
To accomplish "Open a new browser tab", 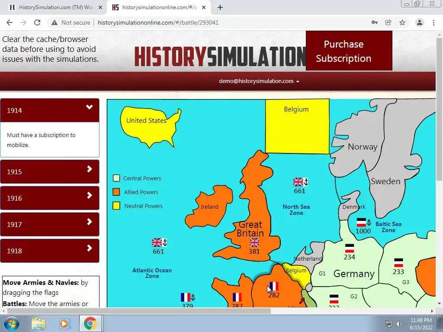I will tap(220, 7).
